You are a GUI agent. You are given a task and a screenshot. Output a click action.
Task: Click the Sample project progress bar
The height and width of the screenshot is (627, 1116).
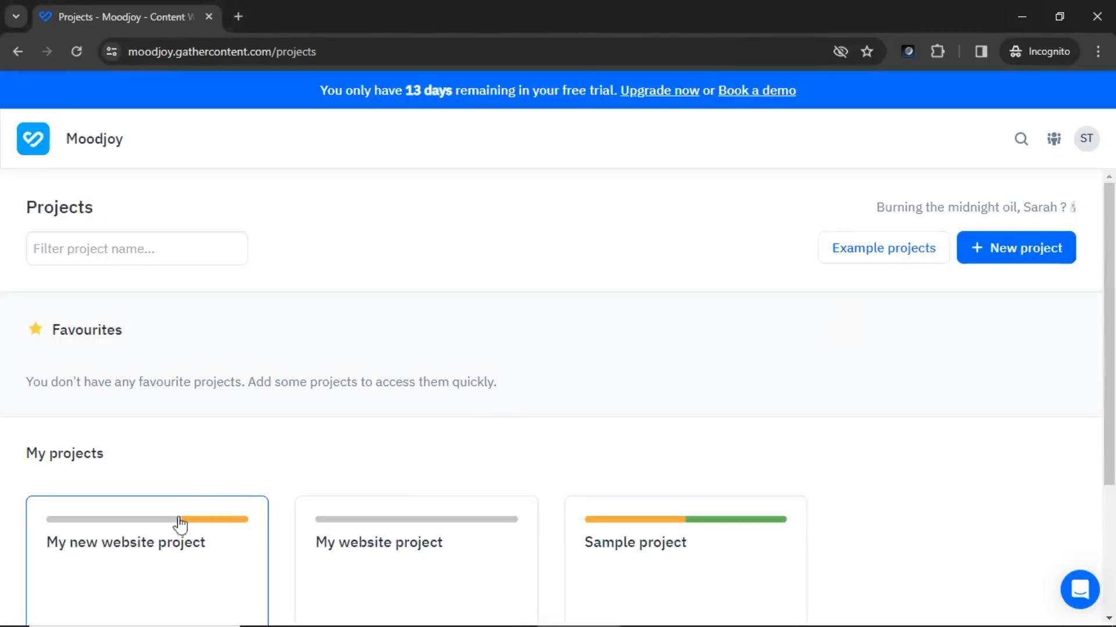[685, 519]
